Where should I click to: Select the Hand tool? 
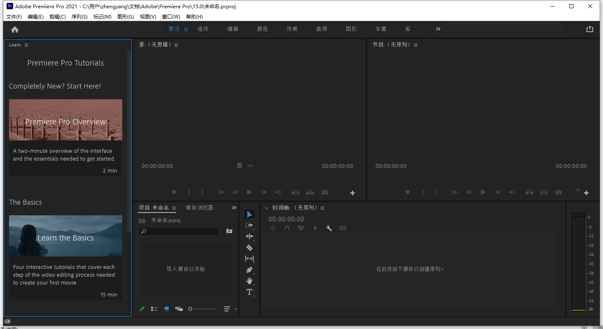249,281
